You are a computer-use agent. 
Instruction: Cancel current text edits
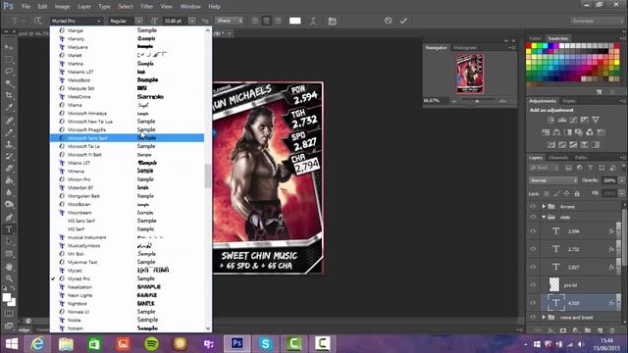tap(389, 21)
